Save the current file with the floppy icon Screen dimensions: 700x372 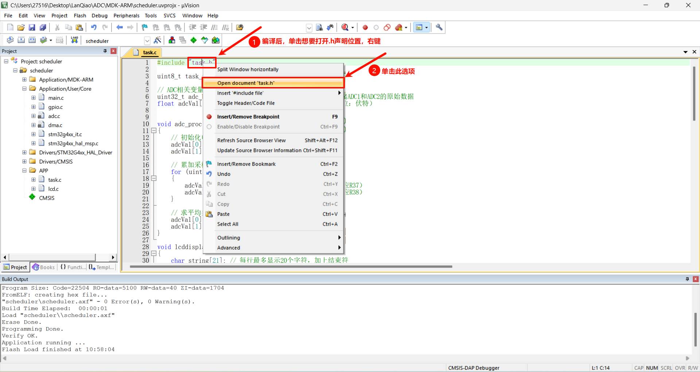(32, 27)
